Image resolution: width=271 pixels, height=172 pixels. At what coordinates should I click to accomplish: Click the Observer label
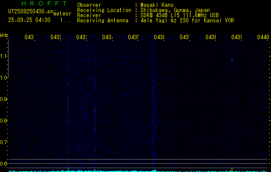coord(89,5)
